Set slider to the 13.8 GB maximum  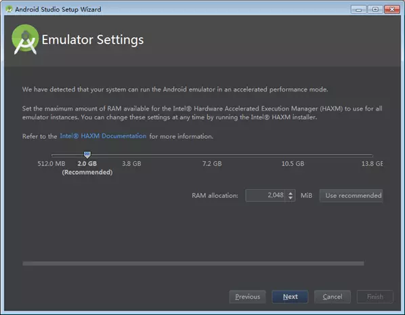[372, 155]
